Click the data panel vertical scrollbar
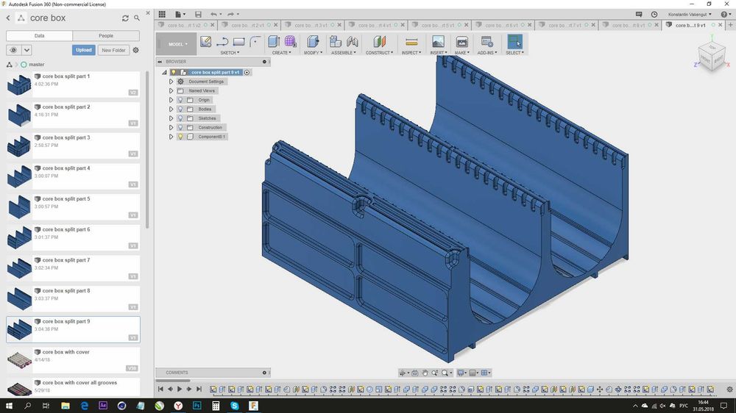Viewport: 736px width, 413px height. tap(147, 149)
